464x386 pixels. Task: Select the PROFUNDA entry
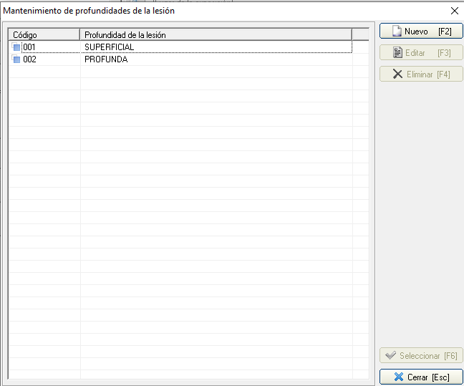point(106,59)
